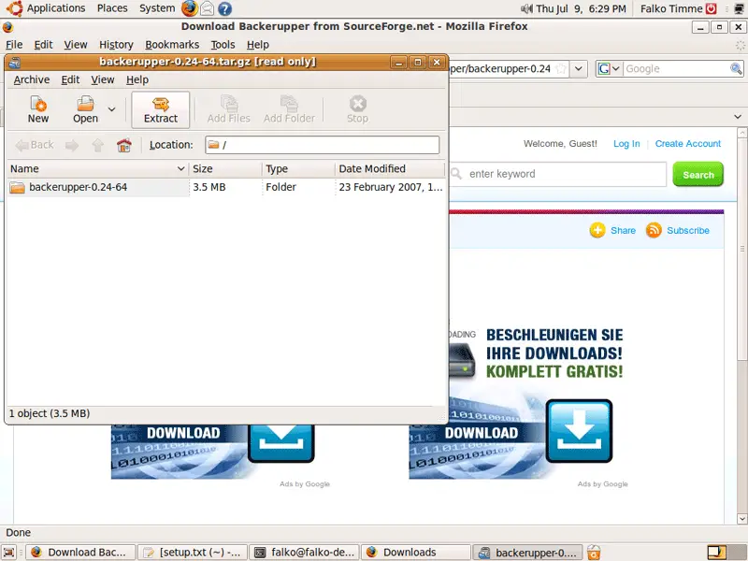The height and width of the screenshot is (561, 748).
Task: Follow the Log In link
Action: coord(626,144)
